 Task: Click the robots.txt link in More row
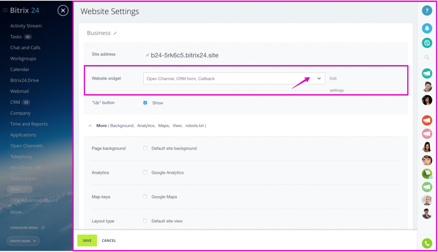pyautogui.click(x=195, y=126)
